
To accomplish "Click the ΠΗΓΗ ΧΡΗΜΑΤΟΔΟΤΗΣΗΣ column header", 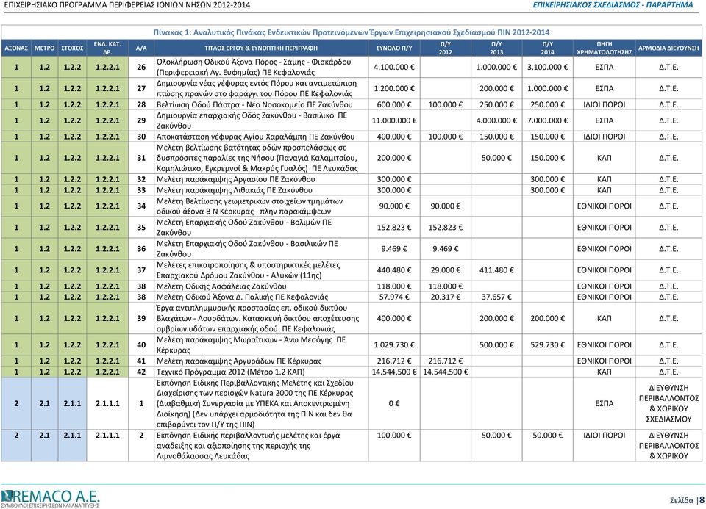I will coord(605,48).
